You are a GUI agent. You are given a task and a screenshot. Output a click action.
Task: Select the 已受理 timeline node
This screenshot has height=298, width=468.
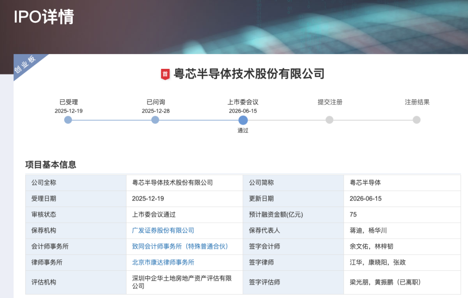point(68,120)
